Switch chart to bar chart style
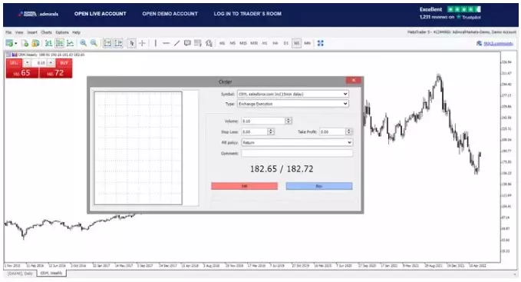 [x=48, y=43]
